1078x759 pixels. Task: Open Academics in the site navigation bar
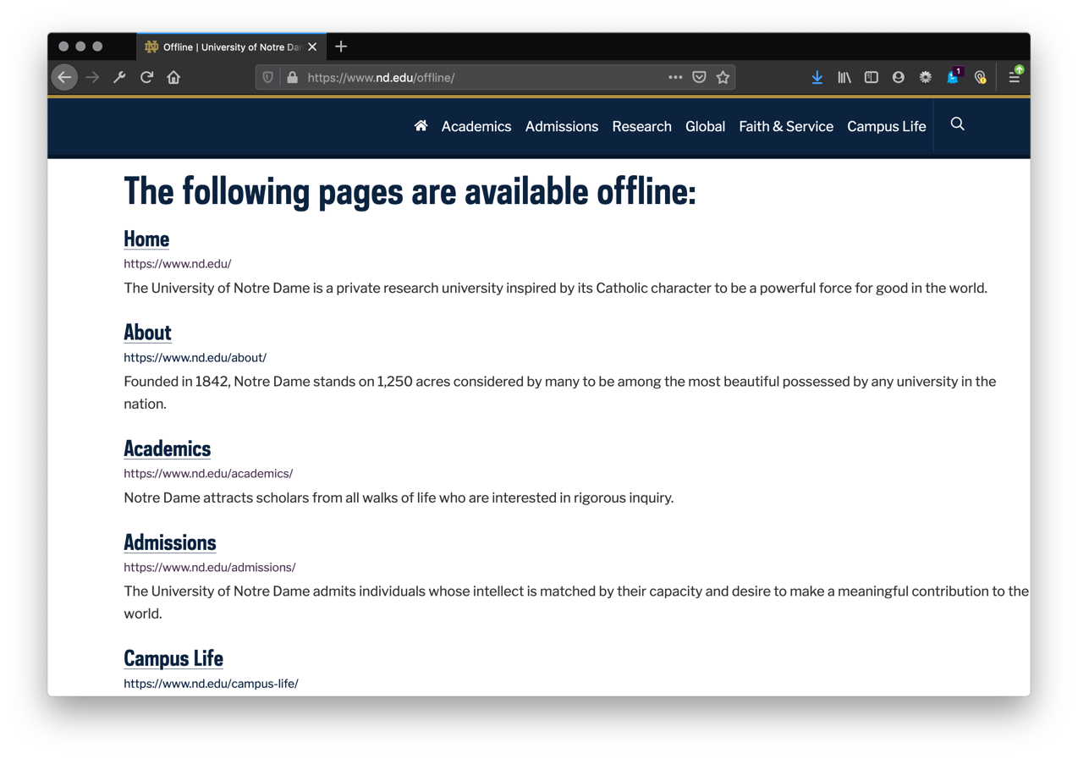(x=476, y=126)
